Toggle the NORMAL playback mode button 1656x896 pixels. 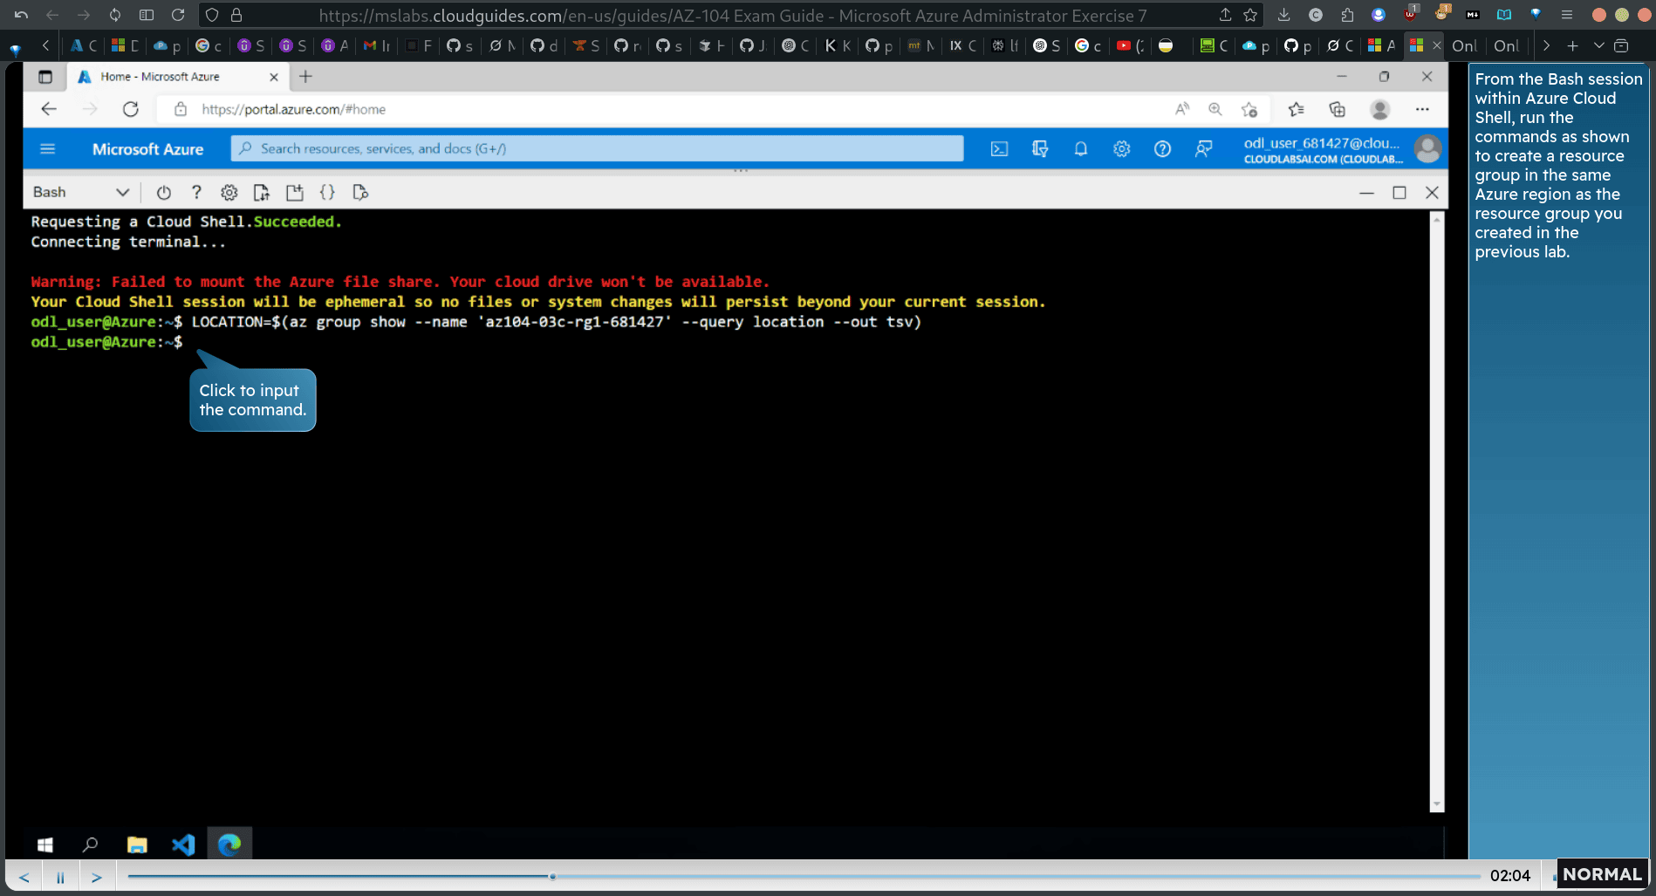click(x=1602, y=874)
